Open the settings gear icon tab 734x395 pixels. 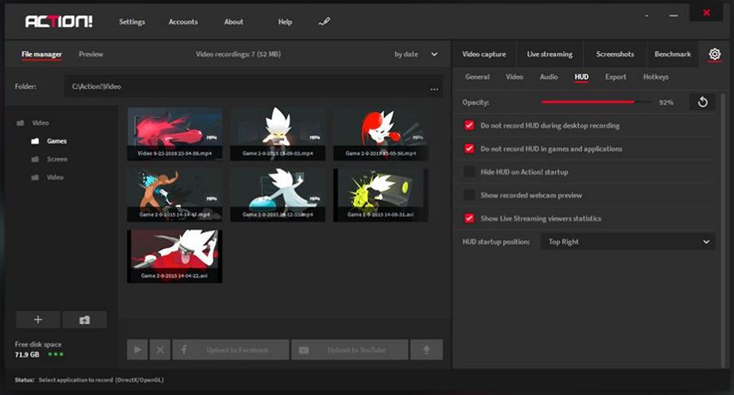[714, 53]
